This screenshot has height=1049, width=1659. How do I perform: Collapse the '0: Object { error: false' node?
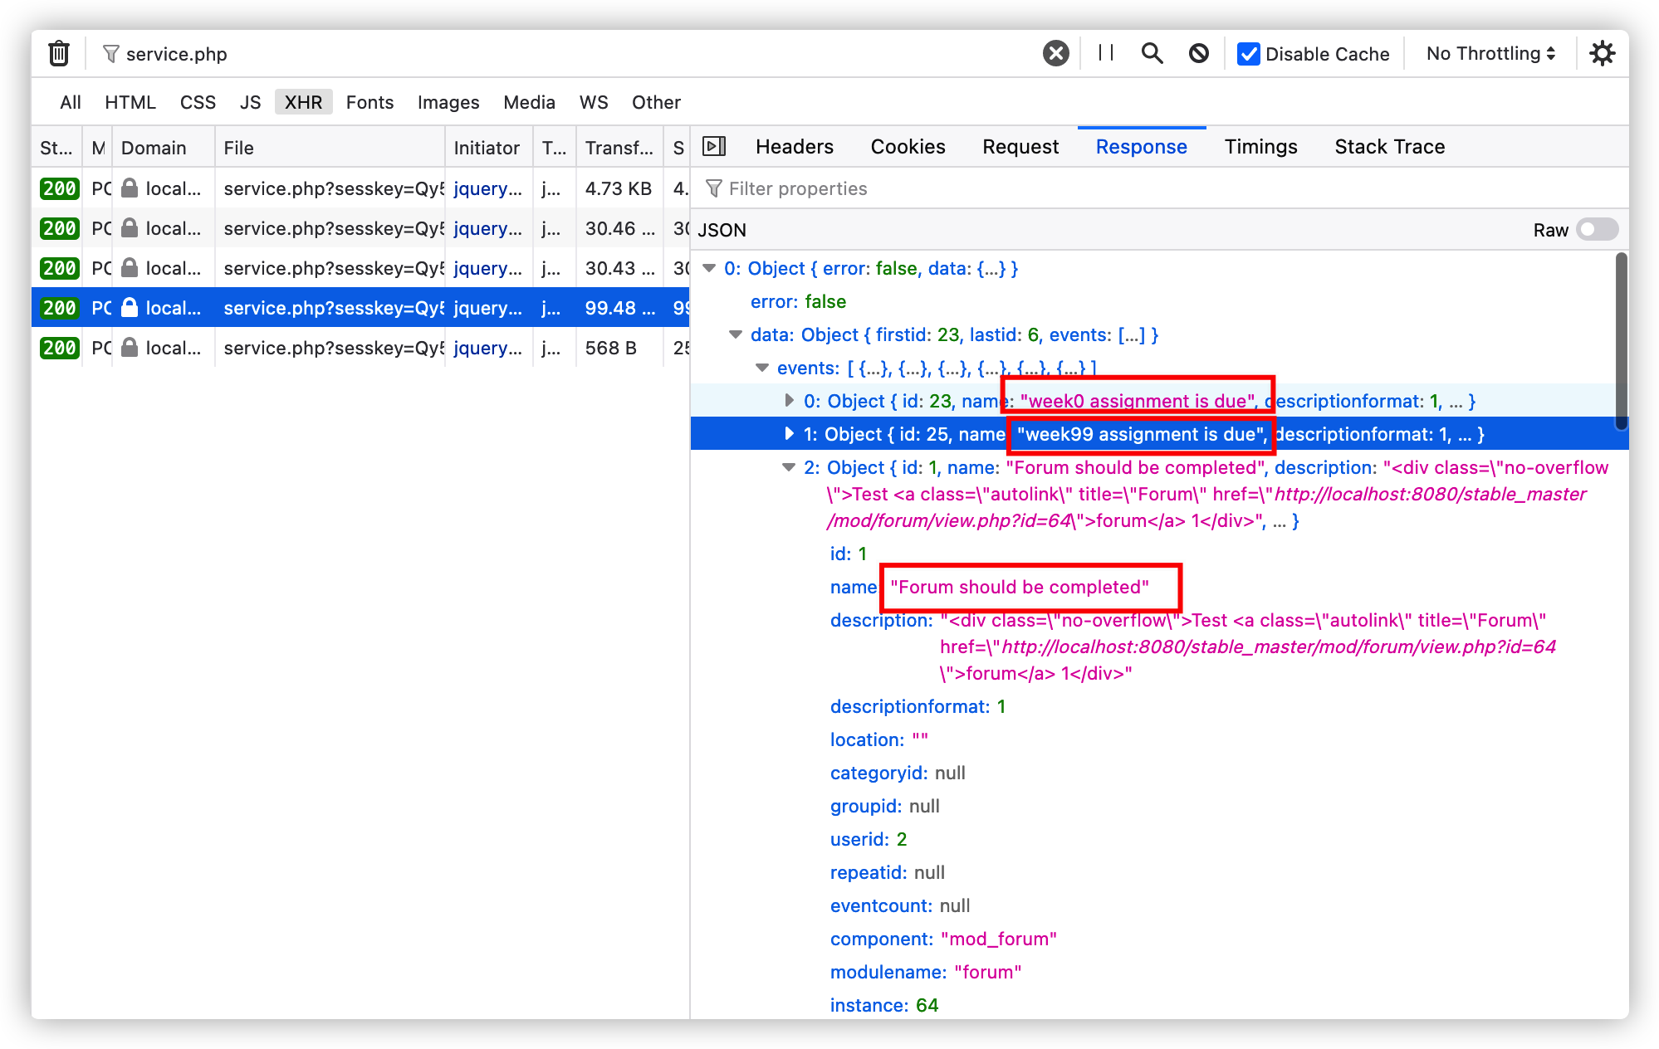709,268
